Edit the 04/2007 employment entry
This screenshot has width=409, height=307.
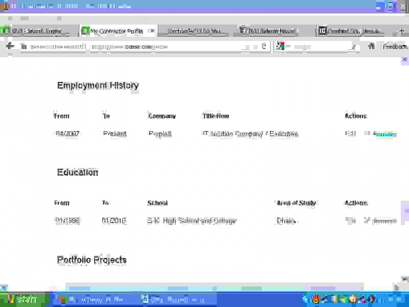tap(350, 134)
